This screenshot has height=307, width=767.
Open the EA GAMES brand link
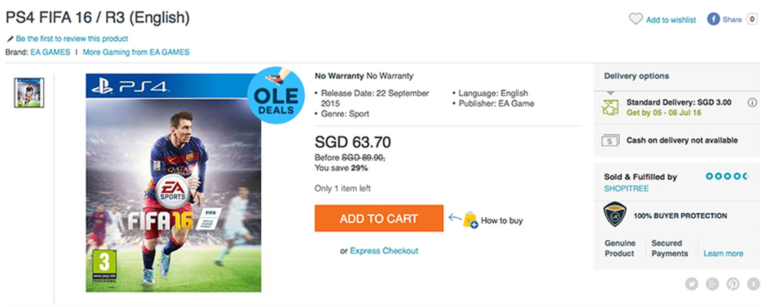(x=50, y=52)
